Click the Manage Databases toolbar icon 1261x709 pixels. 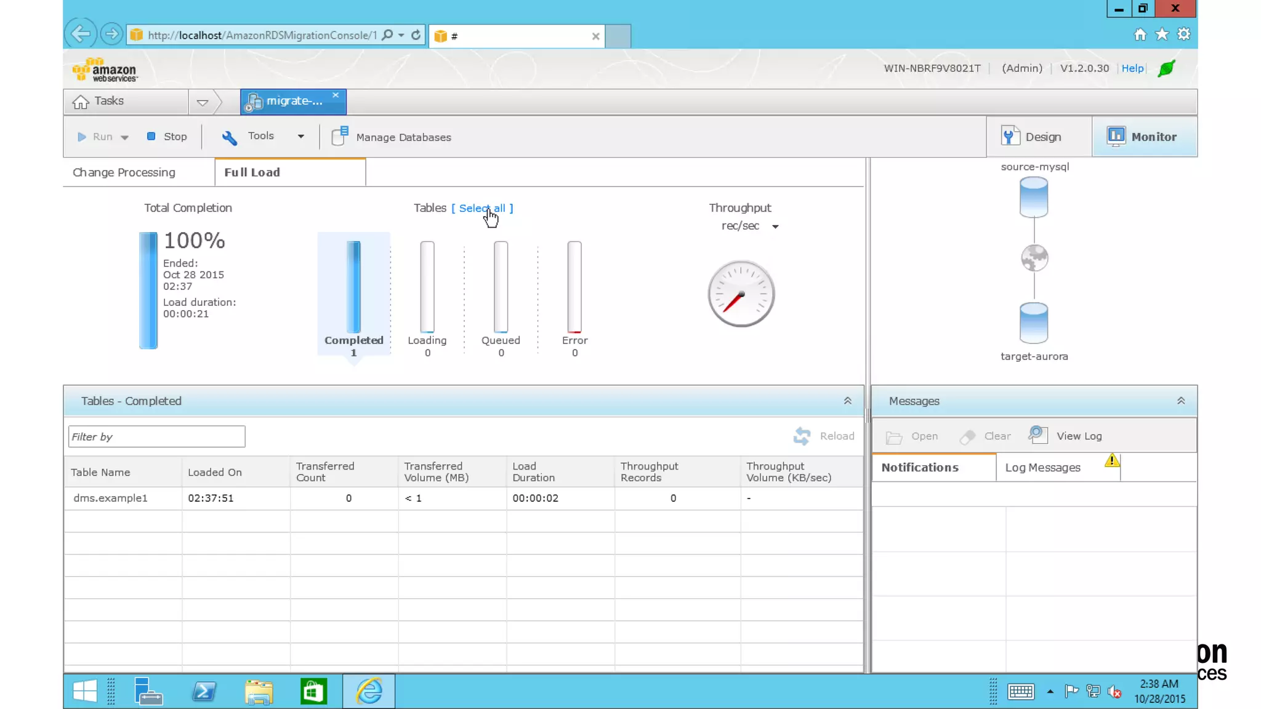point(340,137)
